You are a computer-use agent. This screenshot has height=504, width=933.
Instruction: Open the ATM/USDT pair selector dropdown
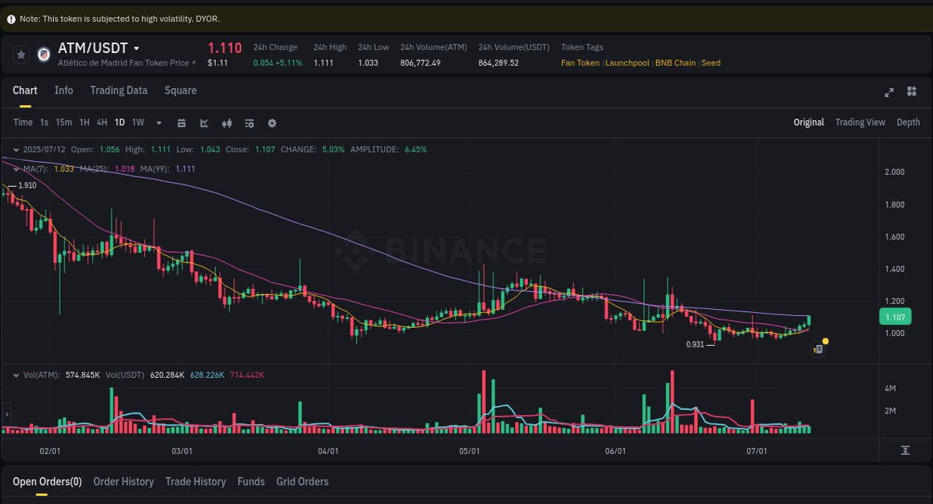(x=137, y=48)
